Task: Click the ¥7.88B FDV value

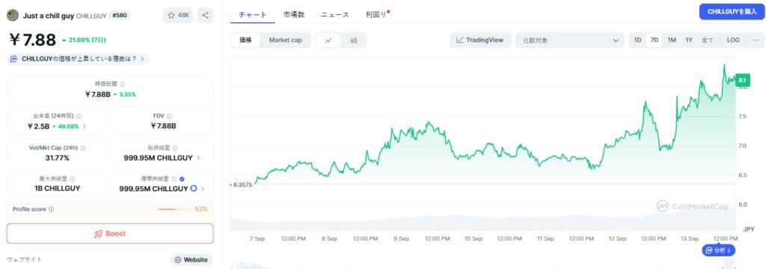Action: (x=164, y=126)
